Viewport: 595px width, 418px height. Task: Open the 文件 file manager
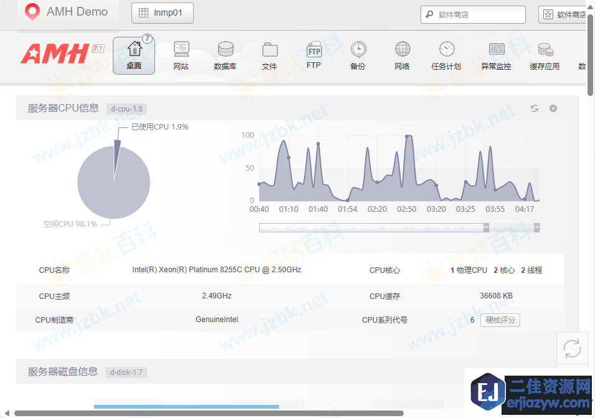point(269,56)
